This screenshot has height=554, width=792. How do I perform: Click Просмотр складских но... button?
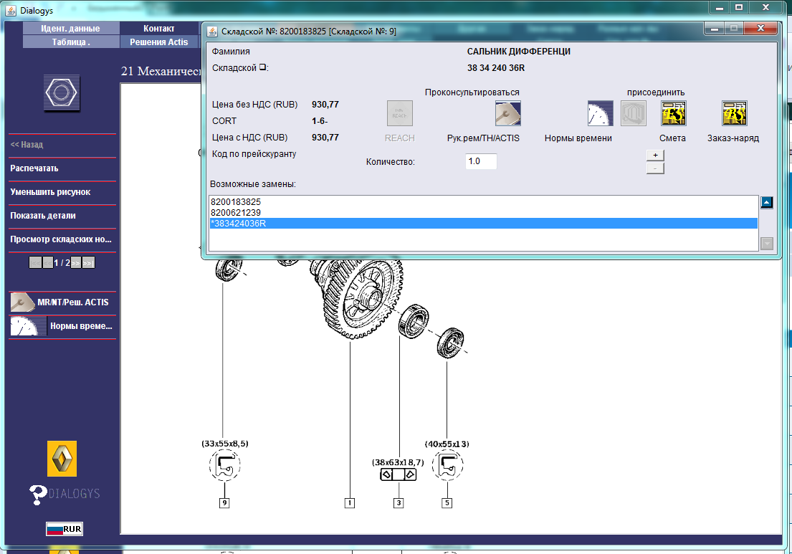(x=62, y=239)
